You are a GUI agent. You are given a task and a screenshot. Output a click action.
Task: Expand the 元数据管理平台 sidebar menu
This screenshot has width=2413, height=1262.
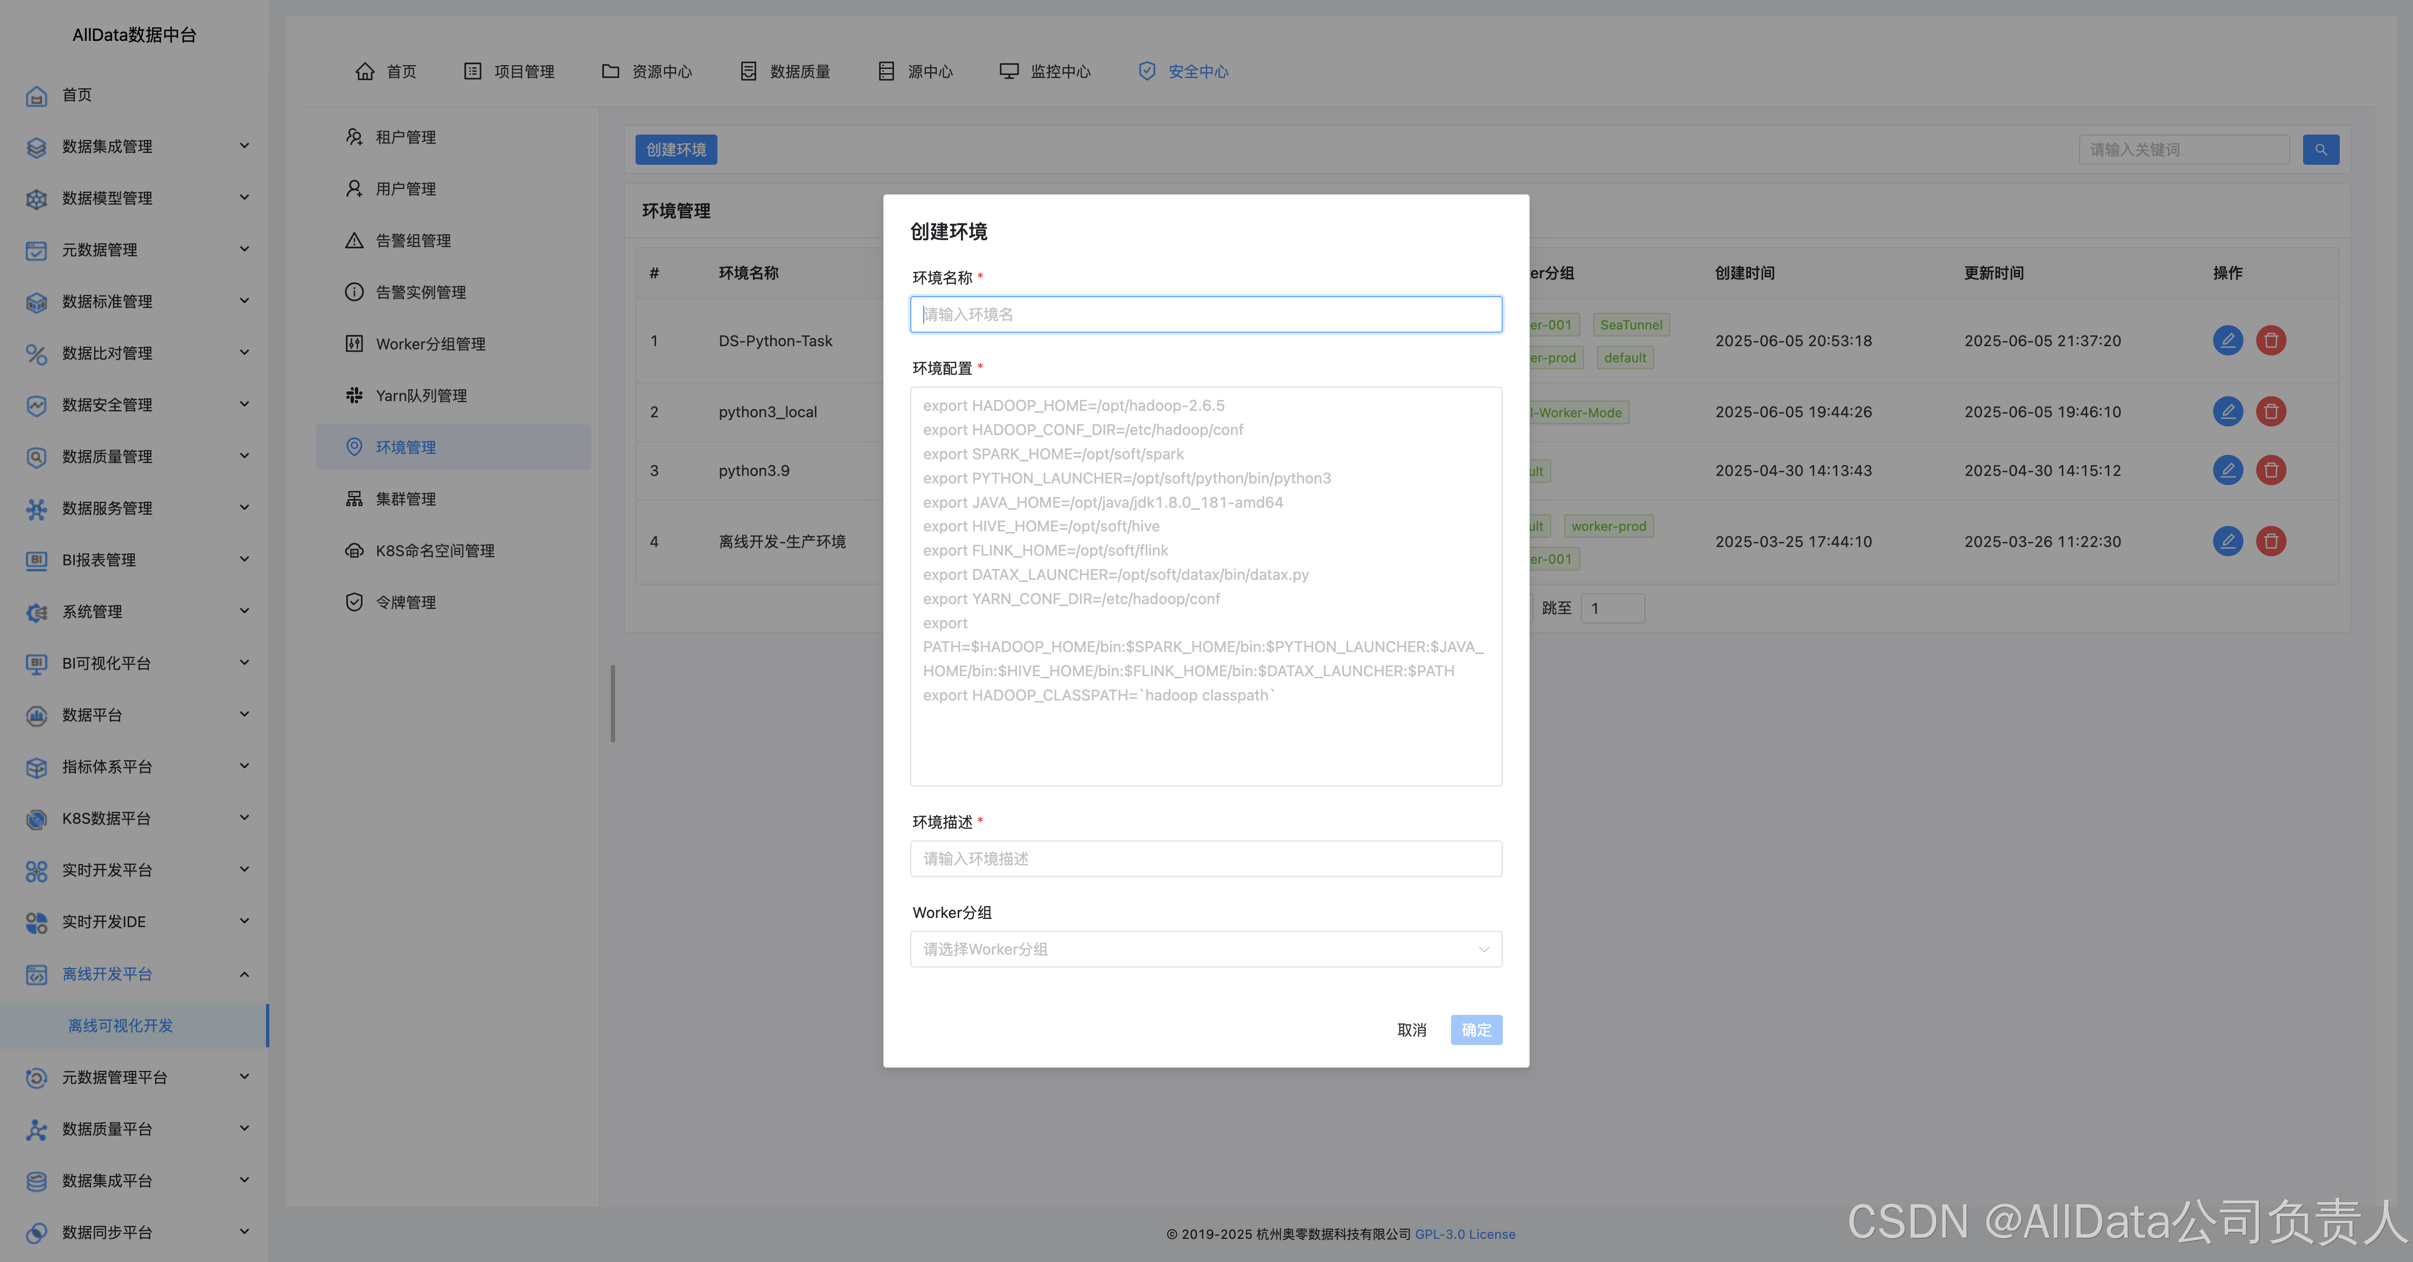tap(245, 1077)
